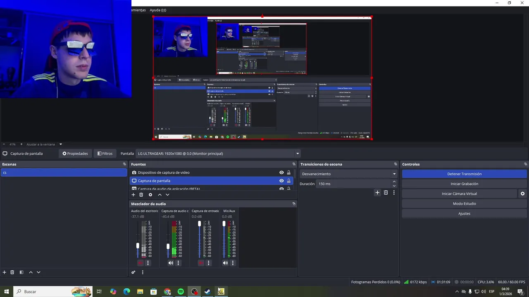Click Iniciar Cámara Virtual button

tap(459, 193)
